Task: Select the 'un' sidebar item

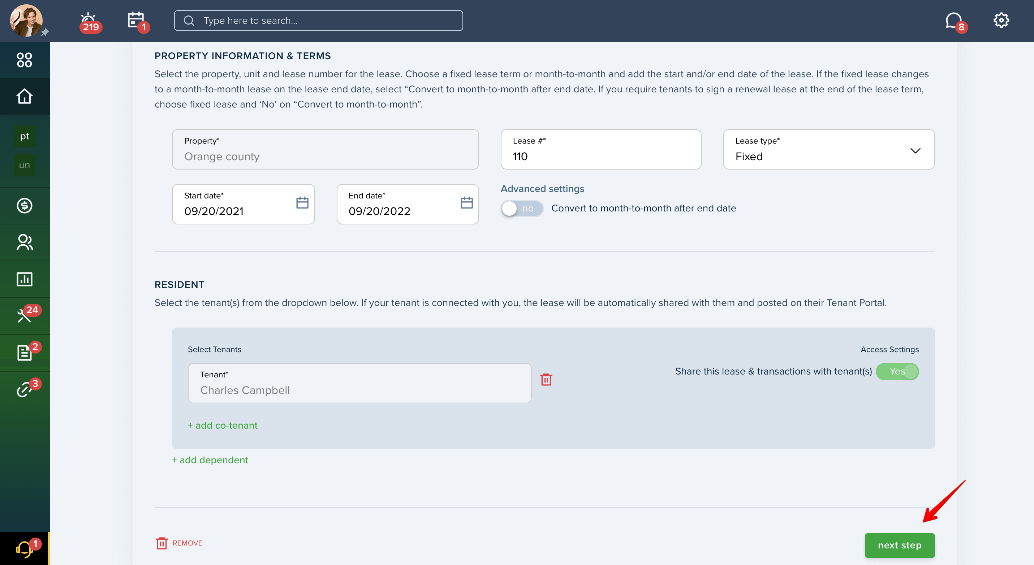Action: coord(25,165)
